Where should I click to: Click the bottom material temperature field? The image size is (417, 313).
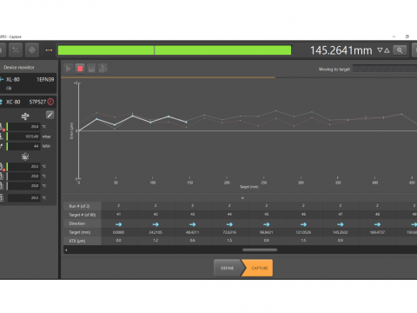pos(23,197)
